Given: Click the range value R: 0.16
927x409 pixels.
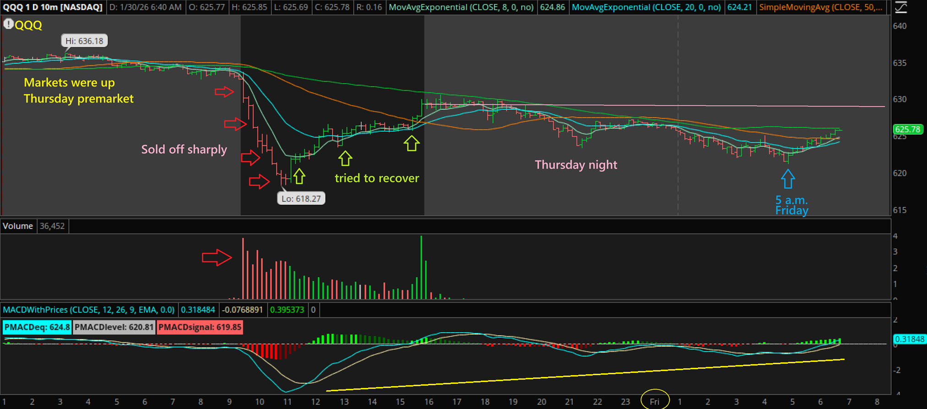Looking at the screenshot, I should pos(369,7).
